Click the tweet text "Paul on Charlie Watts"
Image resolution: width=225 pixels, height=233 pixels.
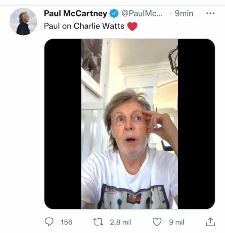(x=84, y=26)
